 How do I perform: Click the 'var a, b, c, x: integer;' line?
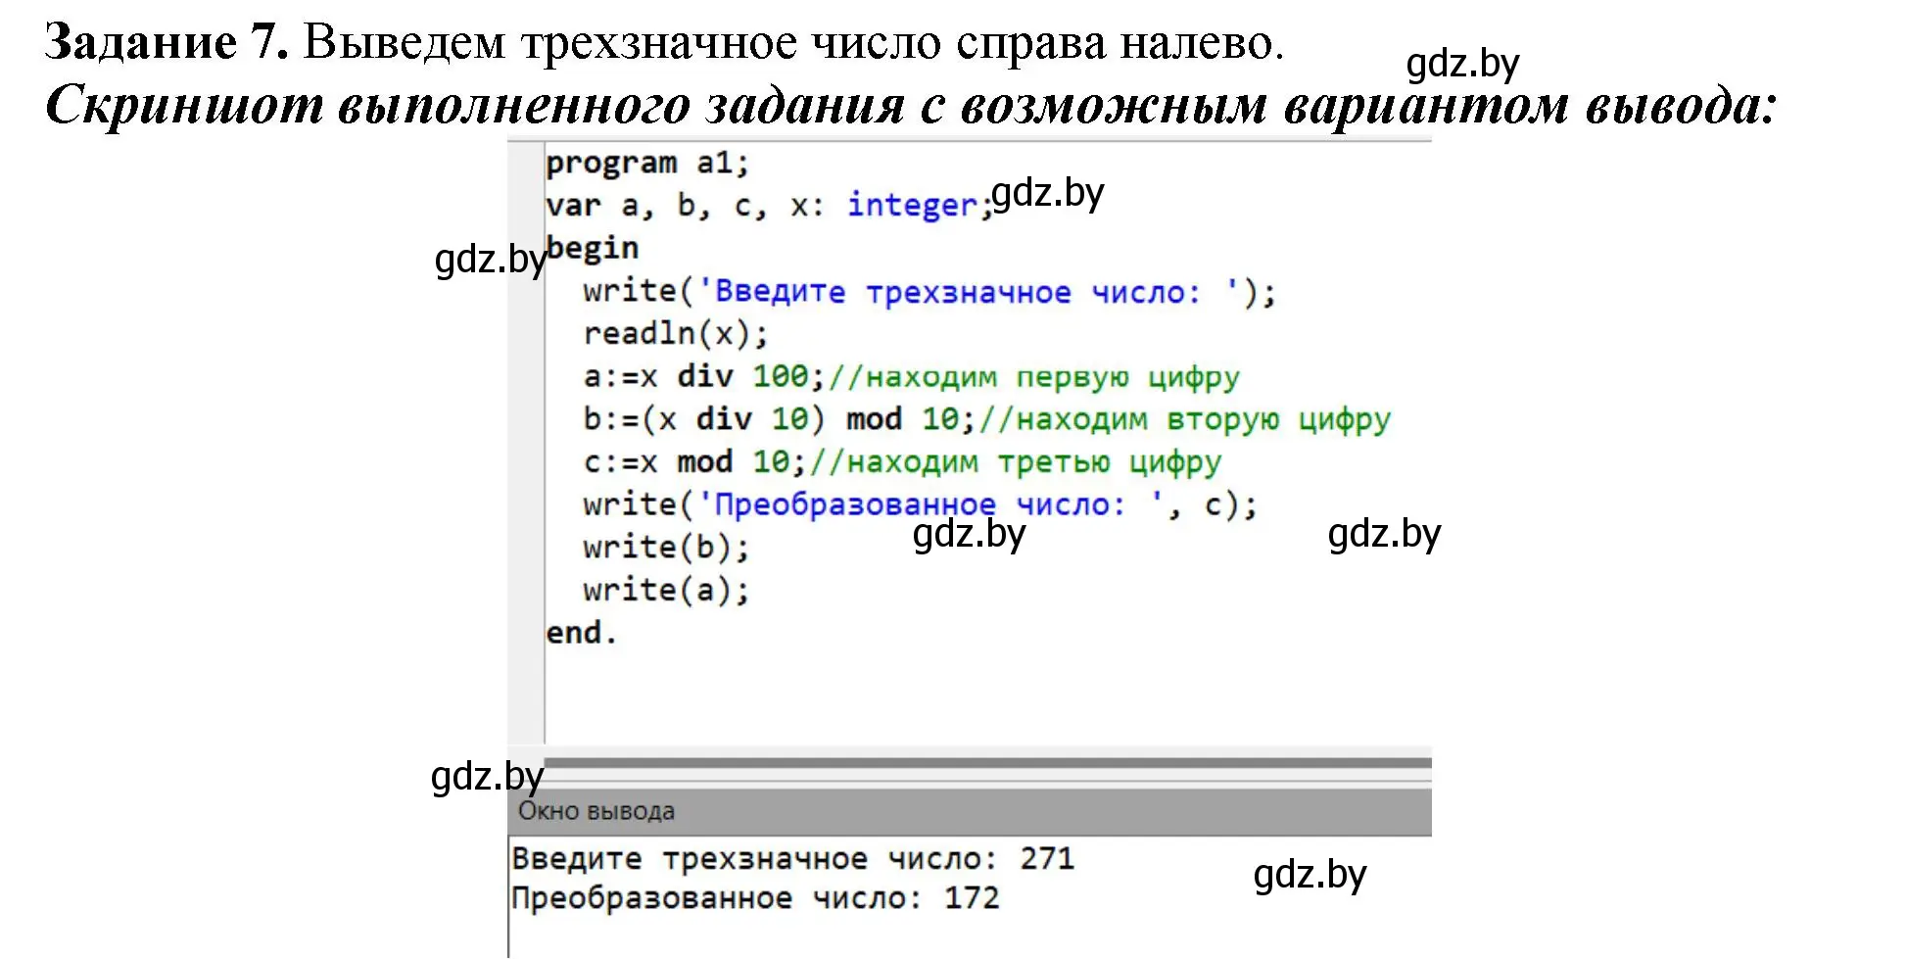tap(770, 206)
